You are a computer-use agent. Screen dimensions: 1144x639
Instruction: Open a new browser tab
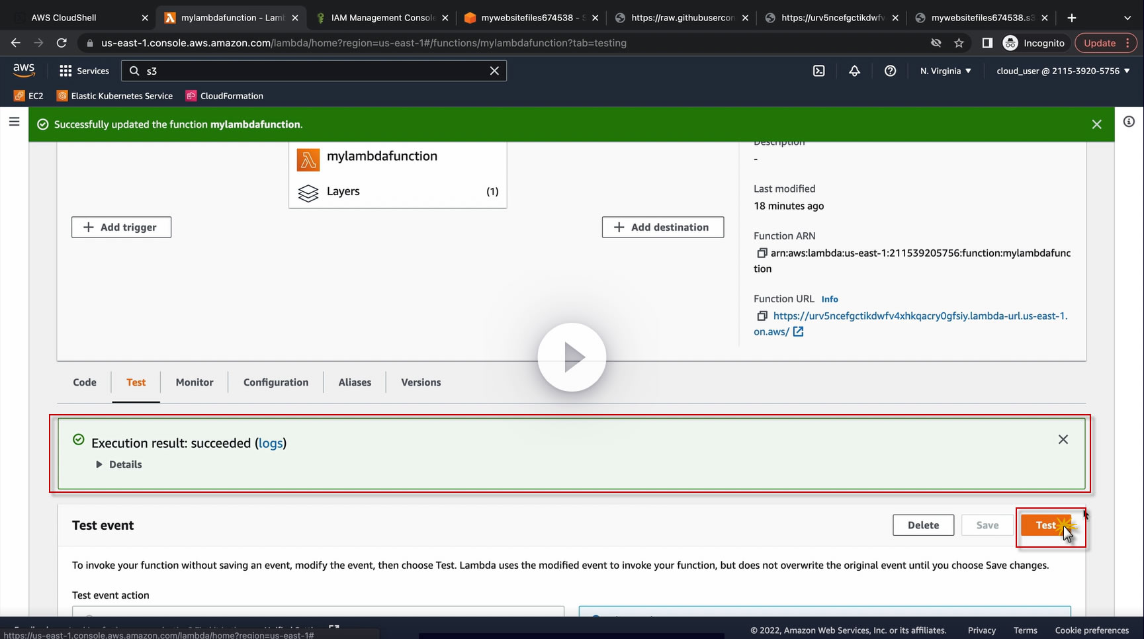point(1072,18)
